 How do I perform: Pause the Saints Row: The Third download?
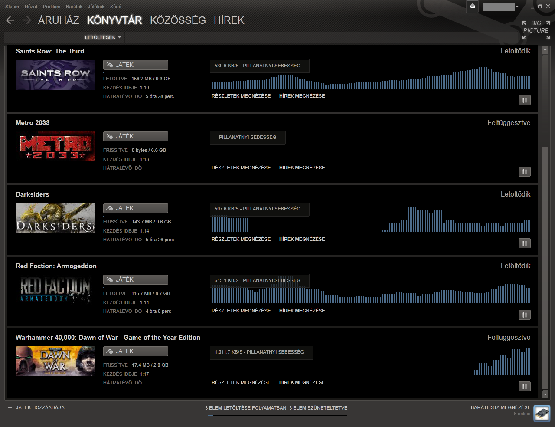tap(525, 100)
